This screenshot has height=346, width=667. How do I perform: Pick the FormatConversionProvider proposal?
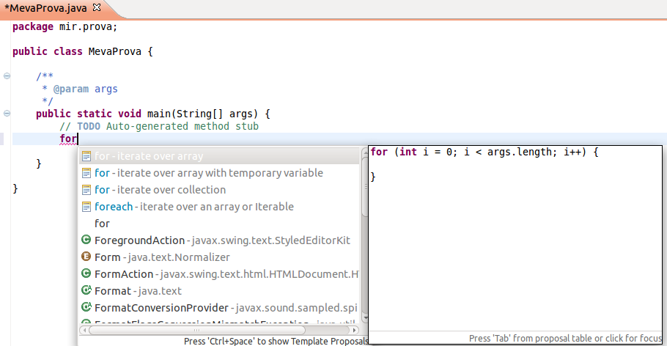point(163,308)
